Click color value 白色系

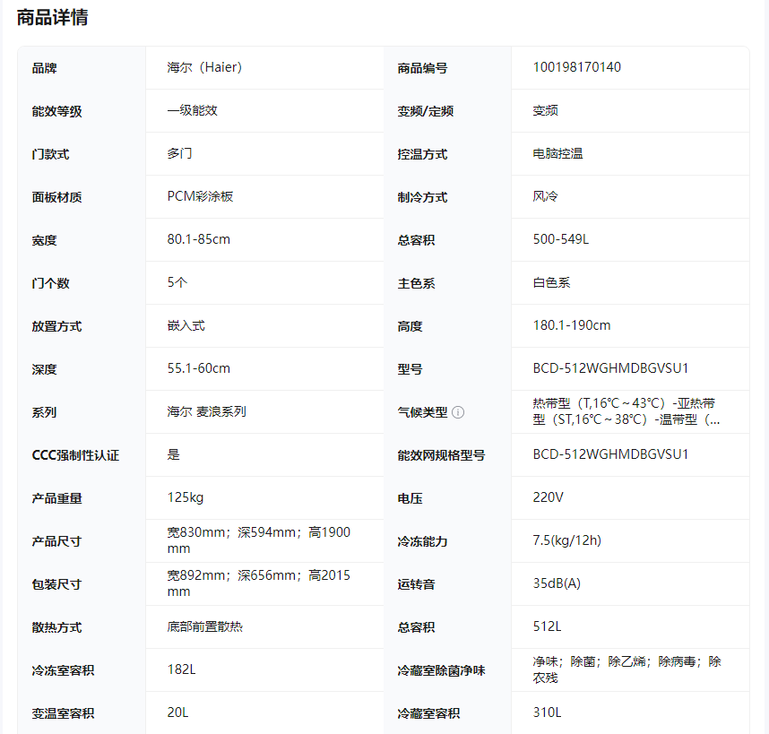552,282
